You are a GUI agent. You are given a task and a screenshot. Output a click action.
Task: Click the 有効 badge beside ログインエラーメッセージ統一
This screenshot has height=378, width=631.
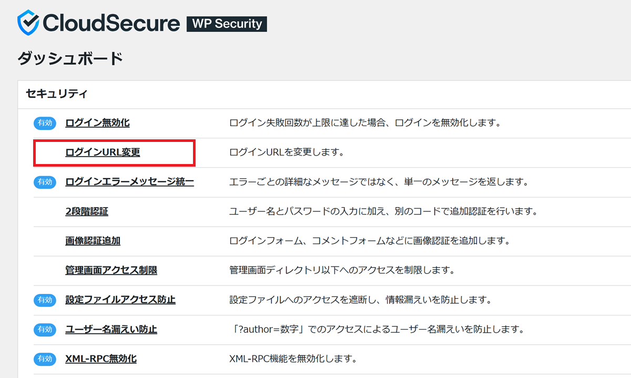[x=45, y=182]
